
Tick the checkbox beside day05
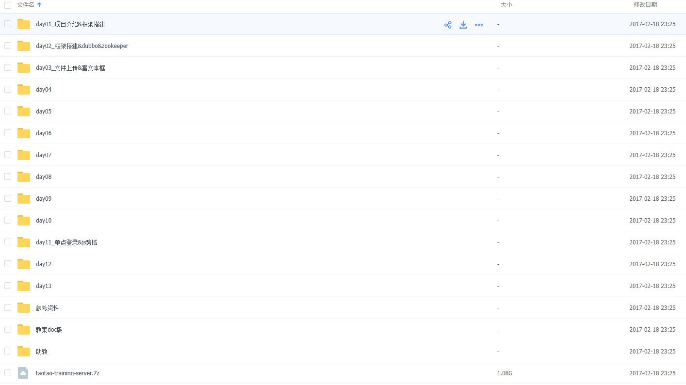pos(8,111)
